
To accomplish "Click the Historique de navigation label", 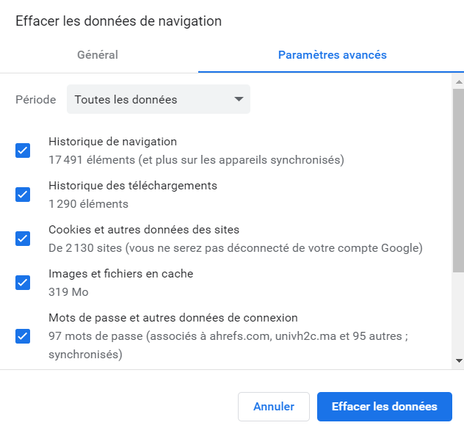I will pyautogui.click(x=112, y=142).
